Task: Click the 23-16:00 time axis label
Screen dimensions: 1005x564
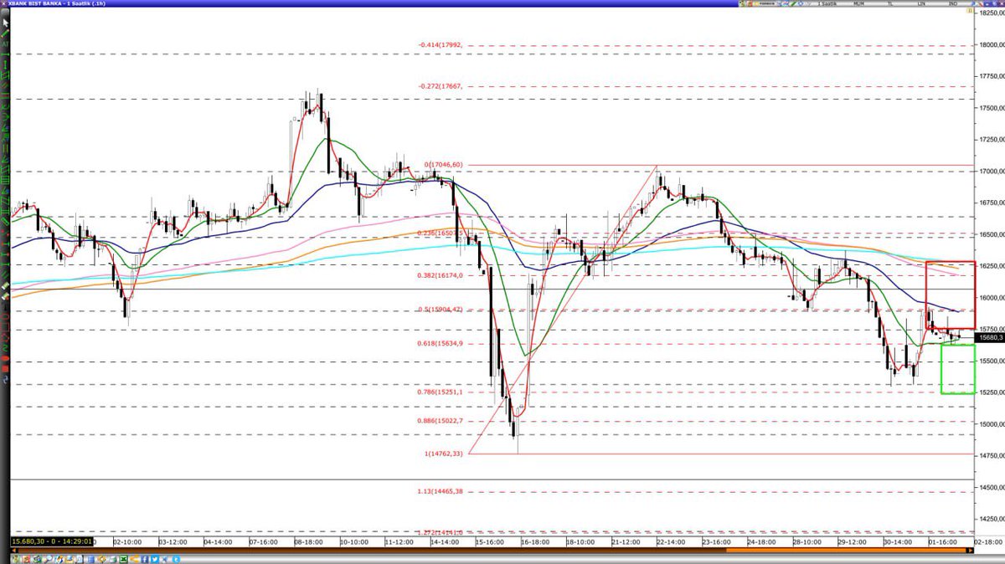Action: (x=716, y=542)
